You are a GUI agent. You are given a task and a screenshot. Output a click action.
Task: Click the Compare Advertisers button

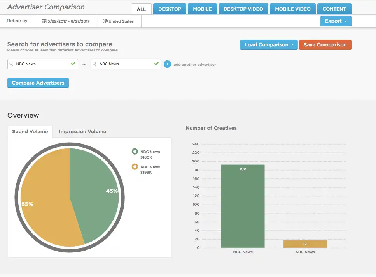pos(38,83)
